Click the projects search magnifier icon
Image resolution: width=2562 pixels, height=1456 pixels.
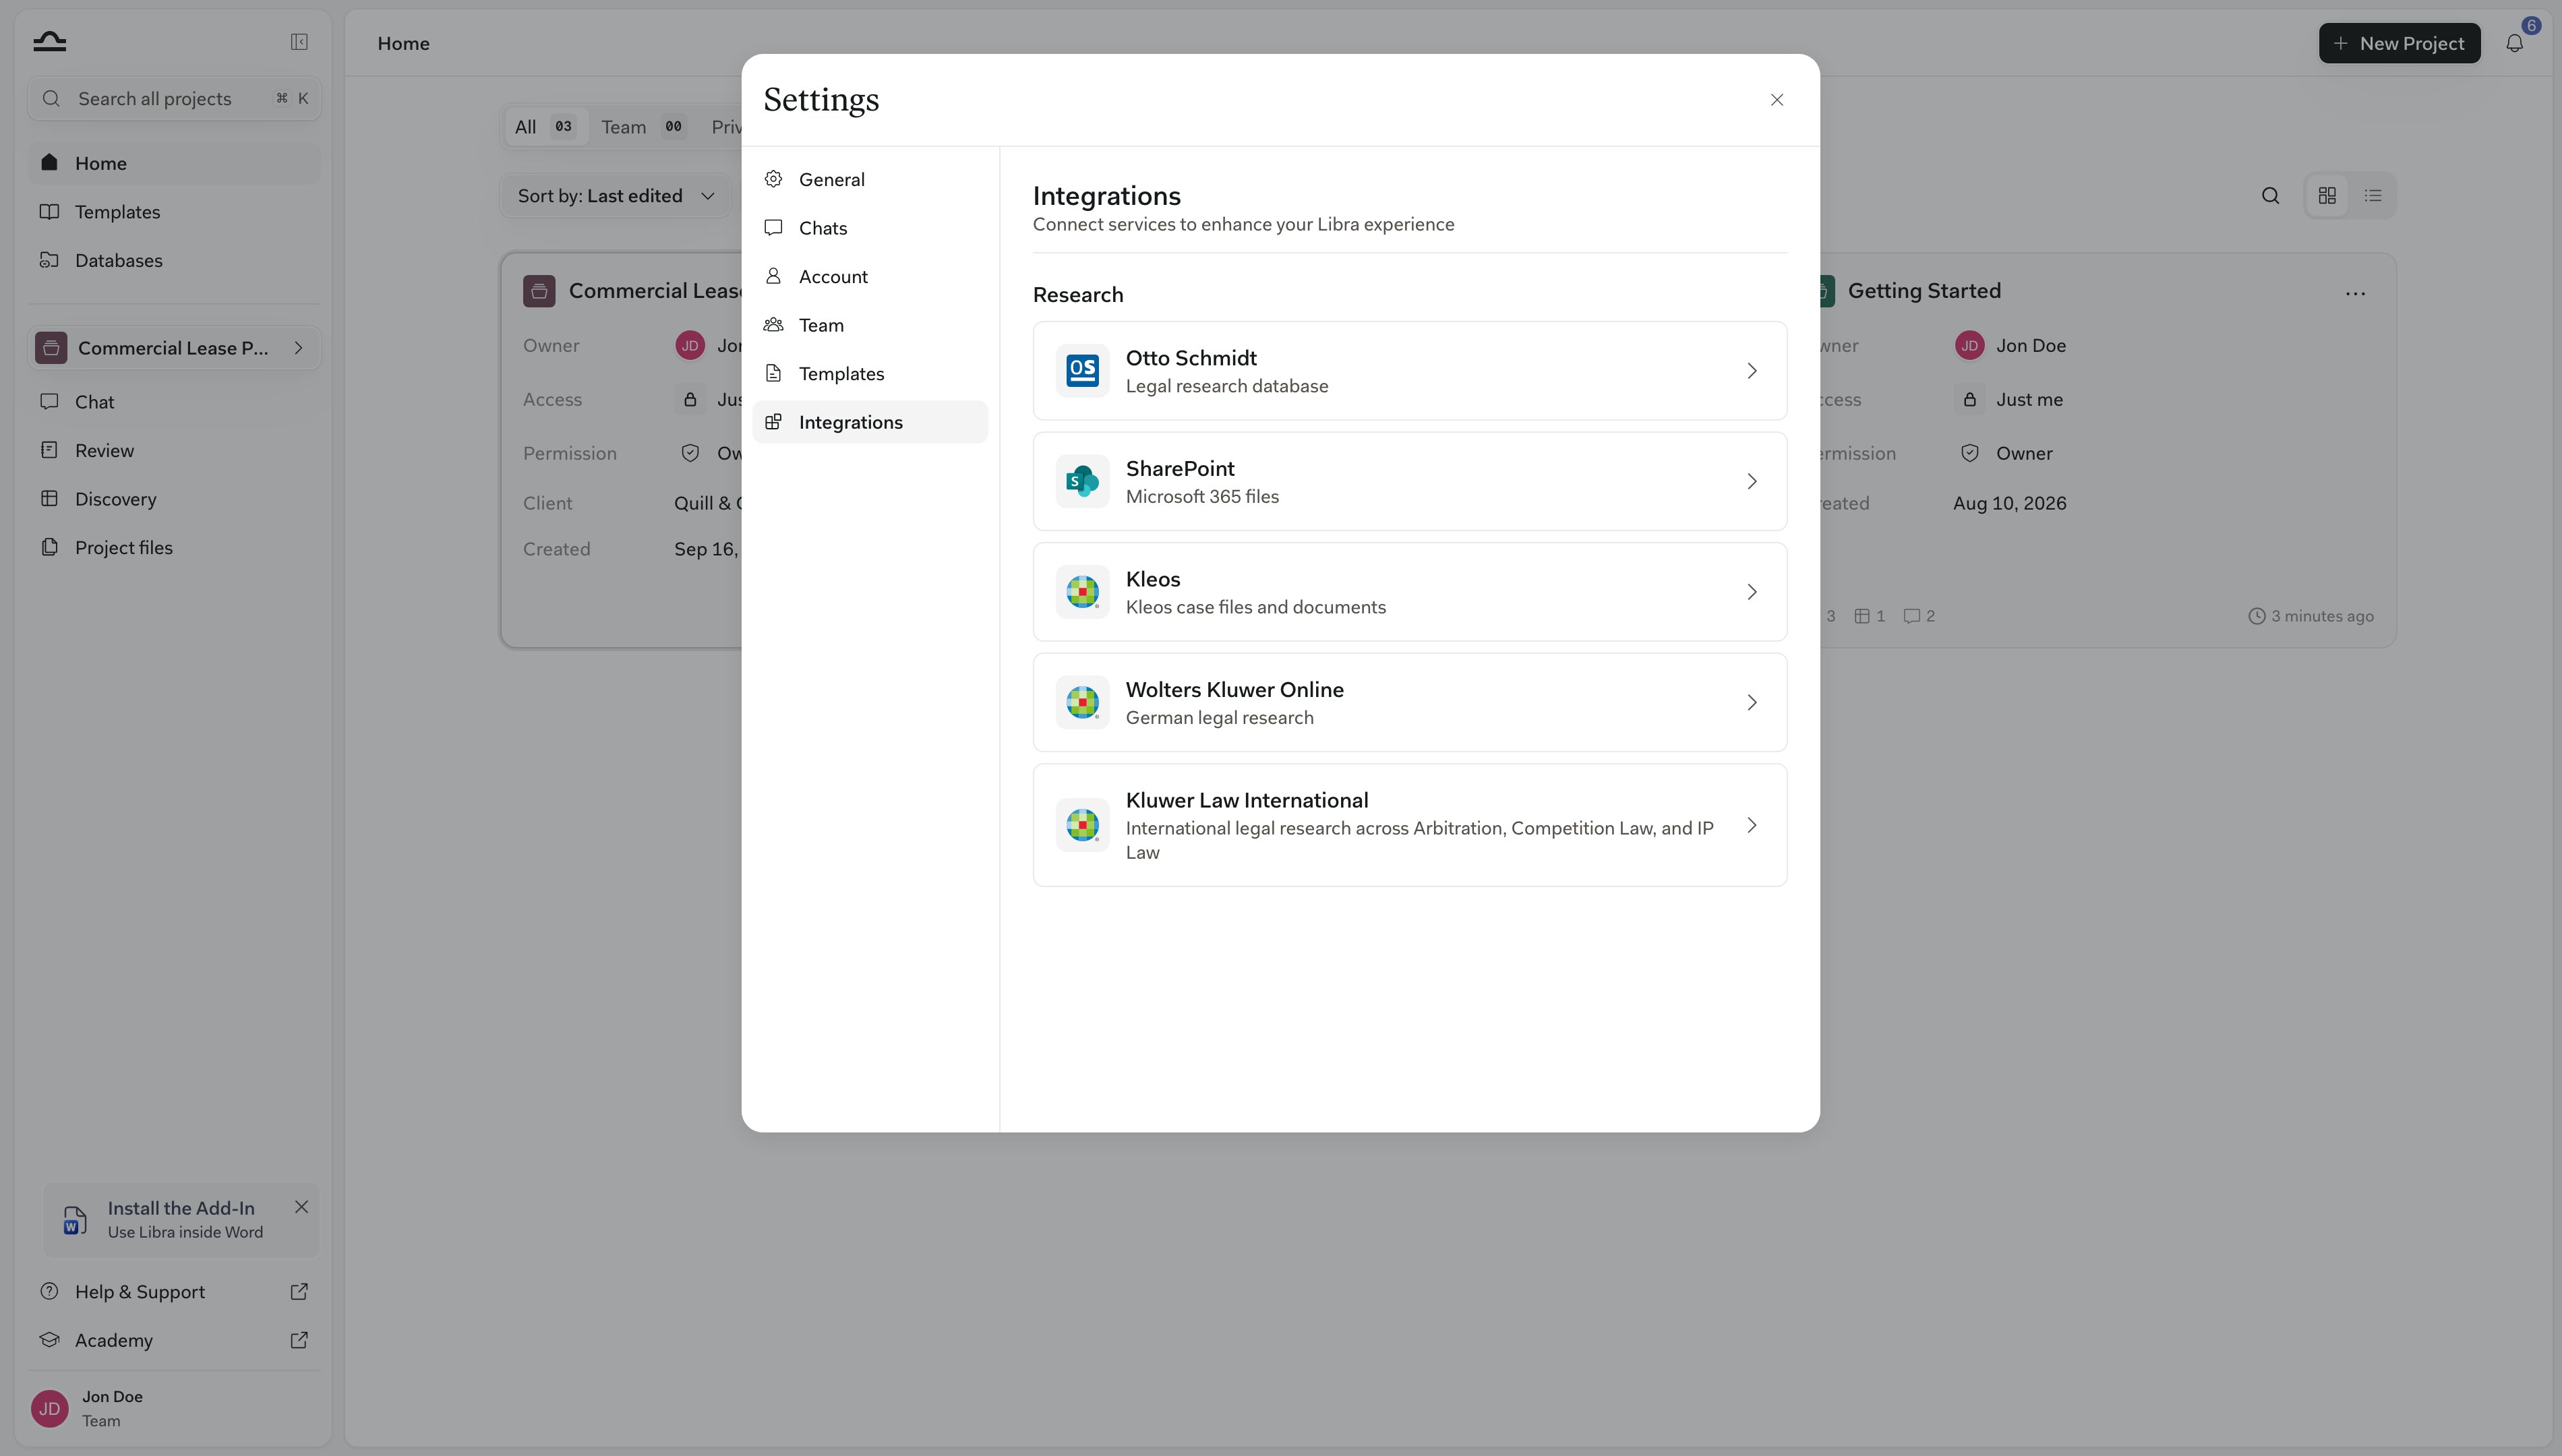[x=2270, y=196]
